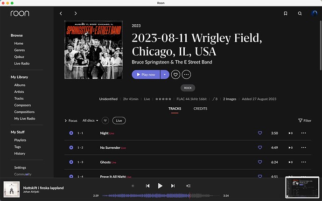322x201 pixels.
Task: Click the ROCK genre tag
Action: 188,88
